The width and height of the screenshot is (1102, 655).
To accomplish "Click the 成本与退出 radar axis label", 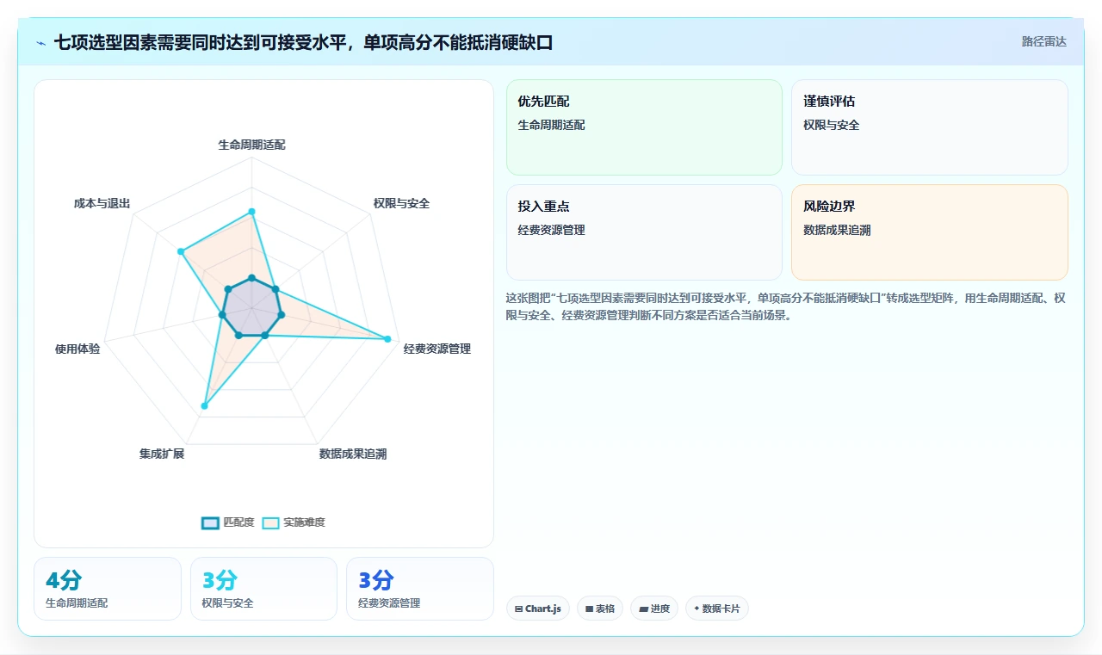I will pos(102,203).
